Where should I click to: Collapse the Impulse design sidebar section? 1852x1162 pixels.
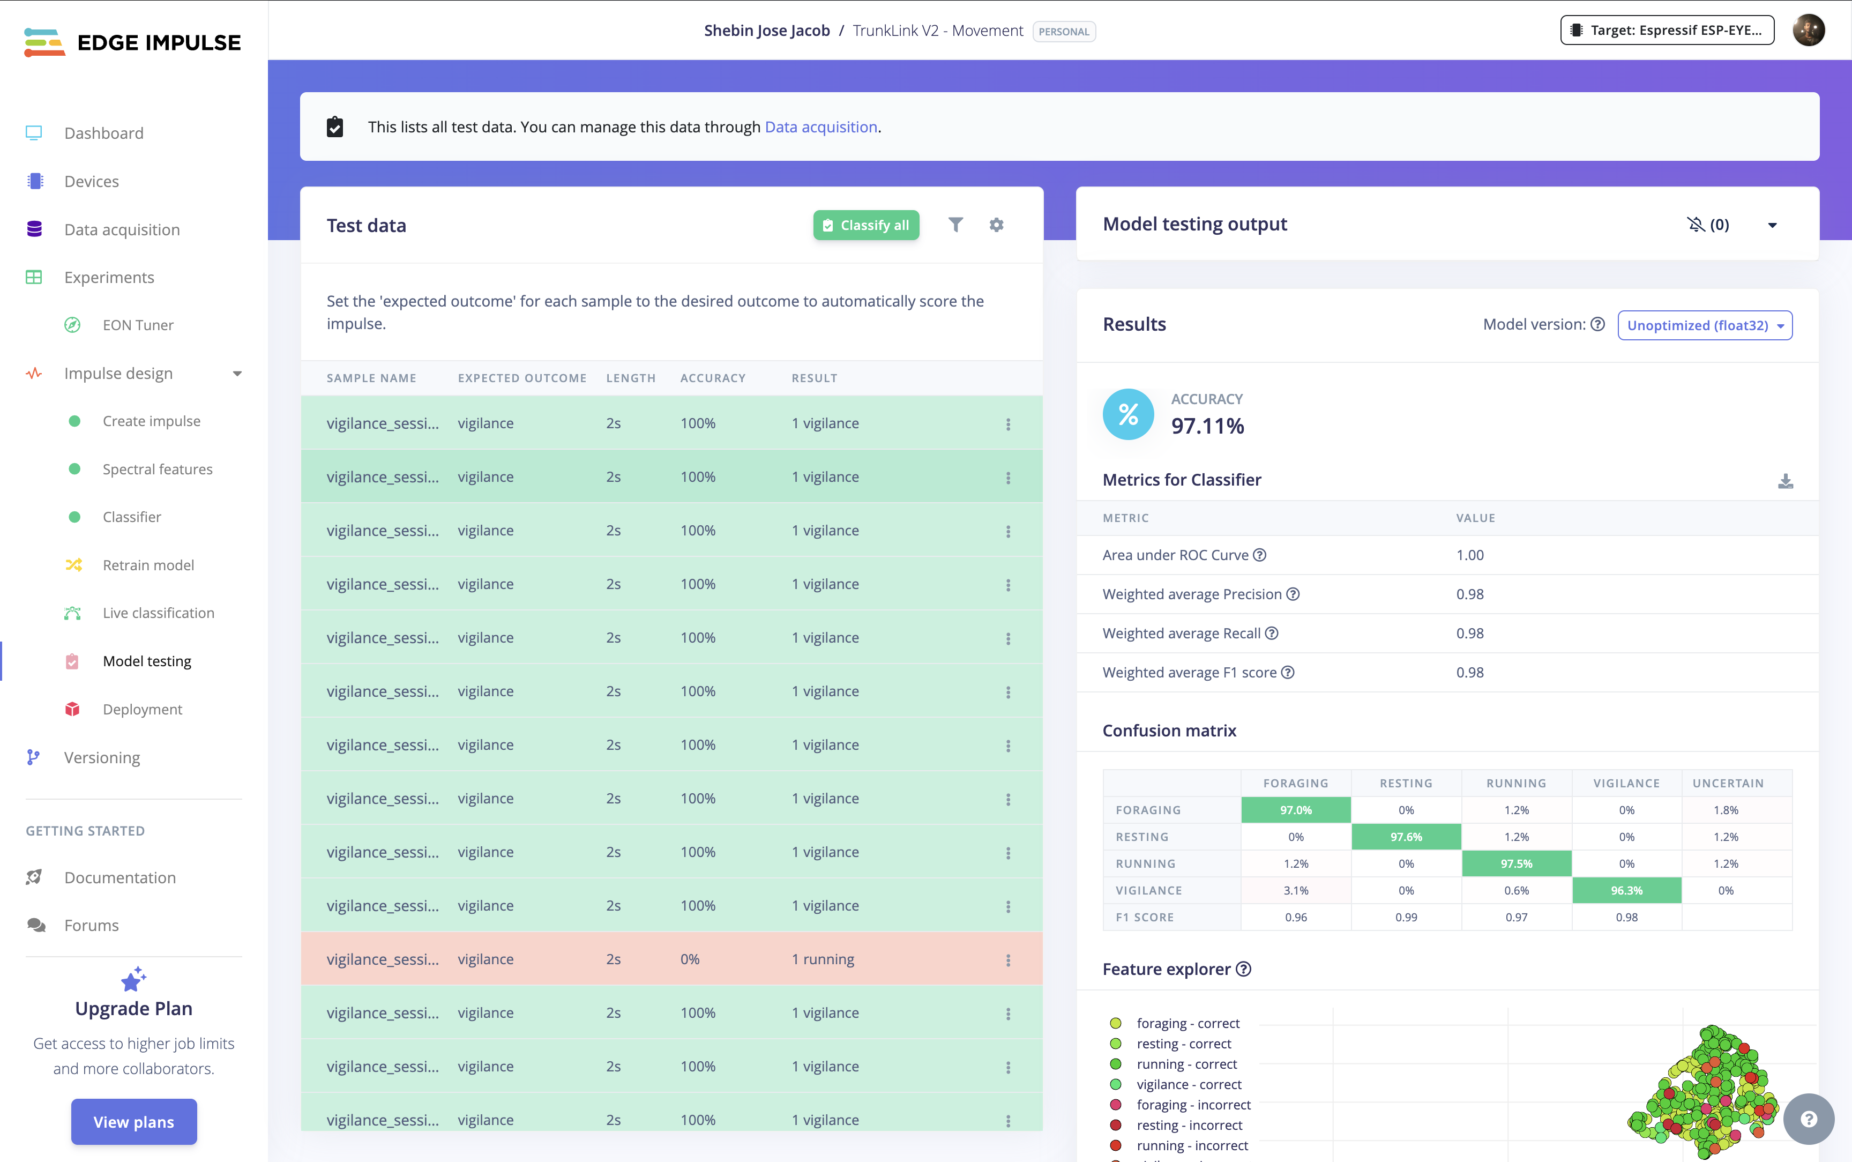(236, 374)
